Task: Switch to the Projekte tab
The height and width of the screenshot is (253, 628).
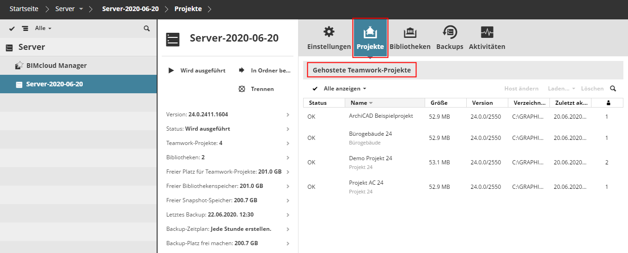Action: coord(370,38)
